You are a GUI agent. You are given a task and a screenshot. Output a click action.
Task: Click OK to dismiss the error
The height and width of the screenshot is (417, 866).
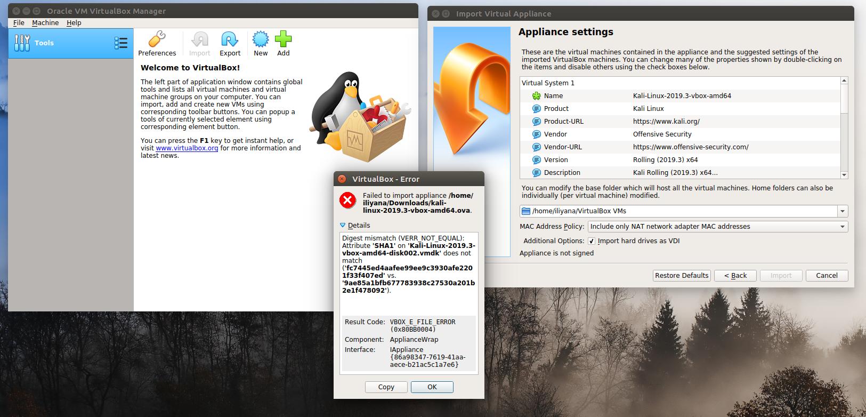click(x=432, y=387)
